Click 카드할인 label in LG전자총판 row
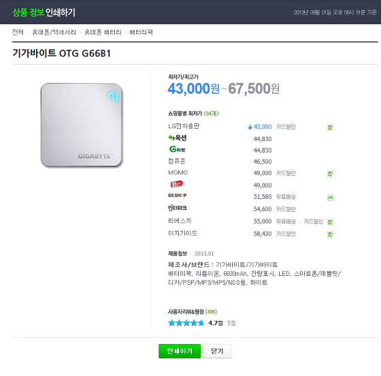The width and height of the screenshot is (381, 376). pyautogui.click(x=286, y=127)
